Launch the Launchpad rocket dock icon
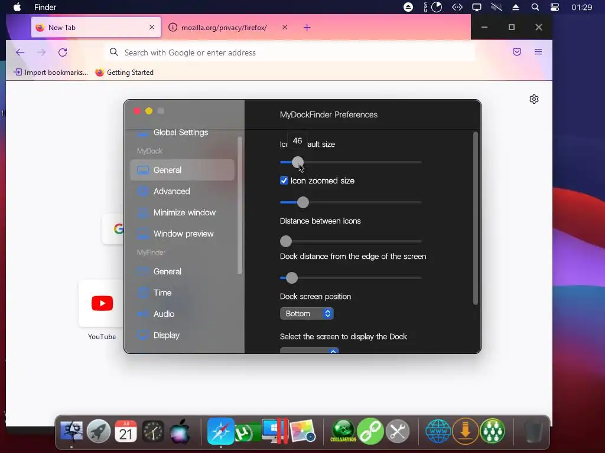Screen dimensions: 605x453 coord(99,431)
